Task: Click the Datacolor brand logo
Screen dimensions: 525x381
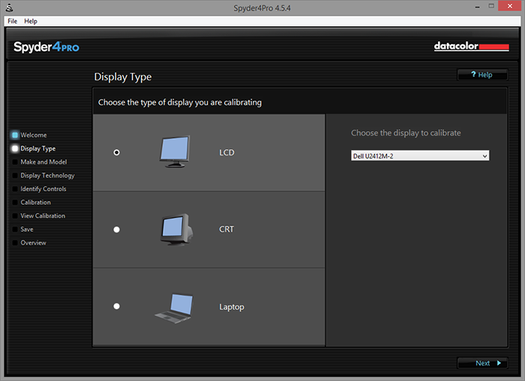Action: [x=471, y=46]
